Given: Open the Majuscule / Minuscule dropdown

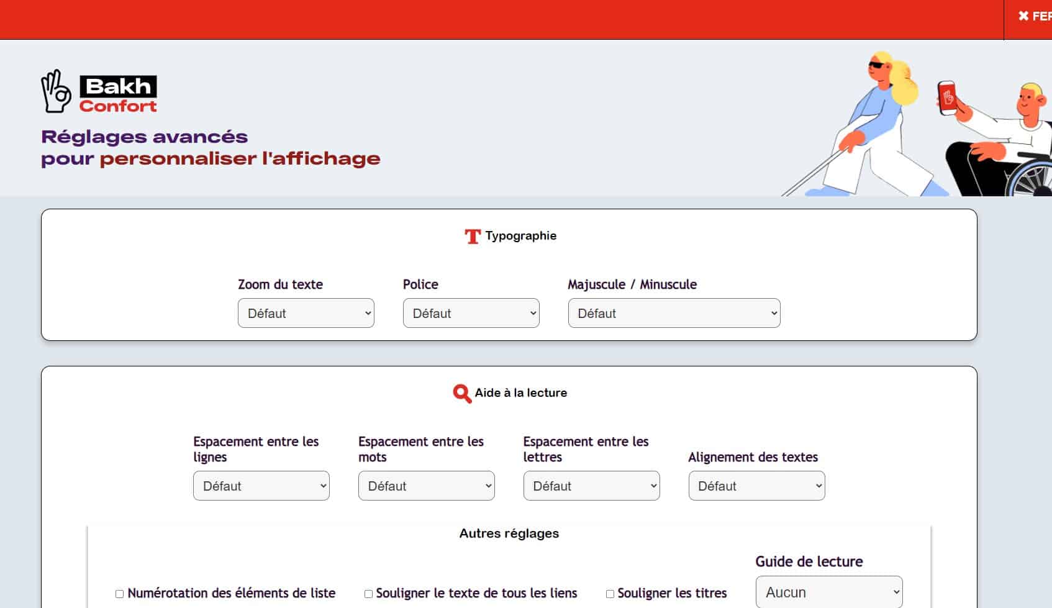Looking at the screenshot, I should tap(674, 313).
